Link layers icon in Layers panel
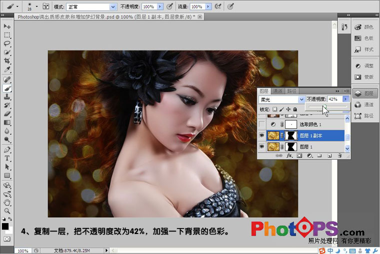Image resolution: width=380 pixels, height=254 pixels. tap(279, 156)
